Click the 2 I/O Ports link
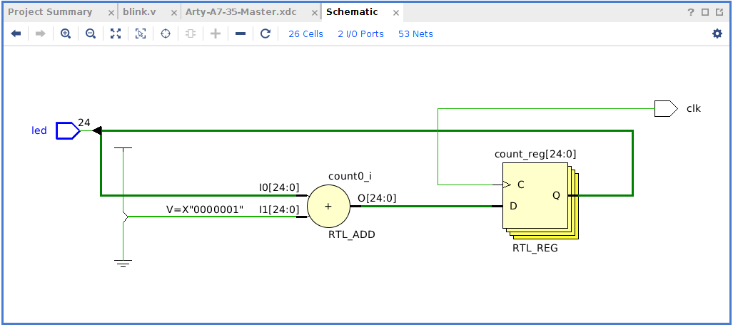Screen dimensions: 733x327 [x=360, y=33]
